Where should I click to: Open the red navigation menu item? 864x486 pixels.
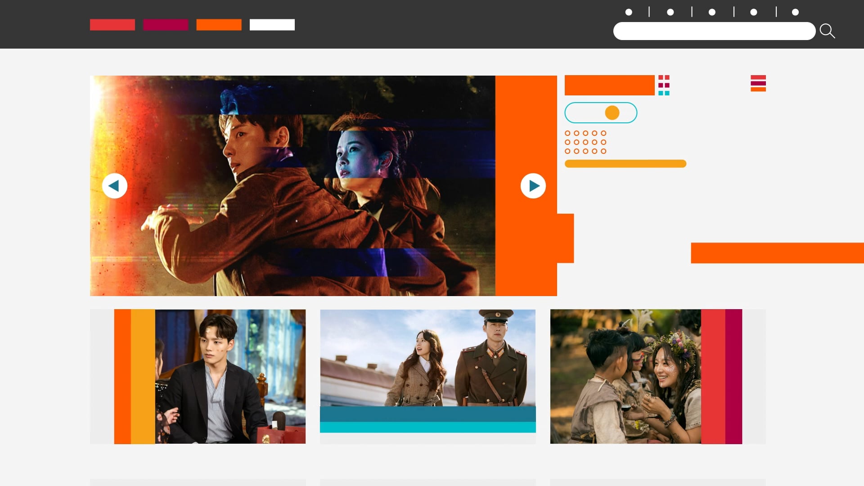coord(112,25)
